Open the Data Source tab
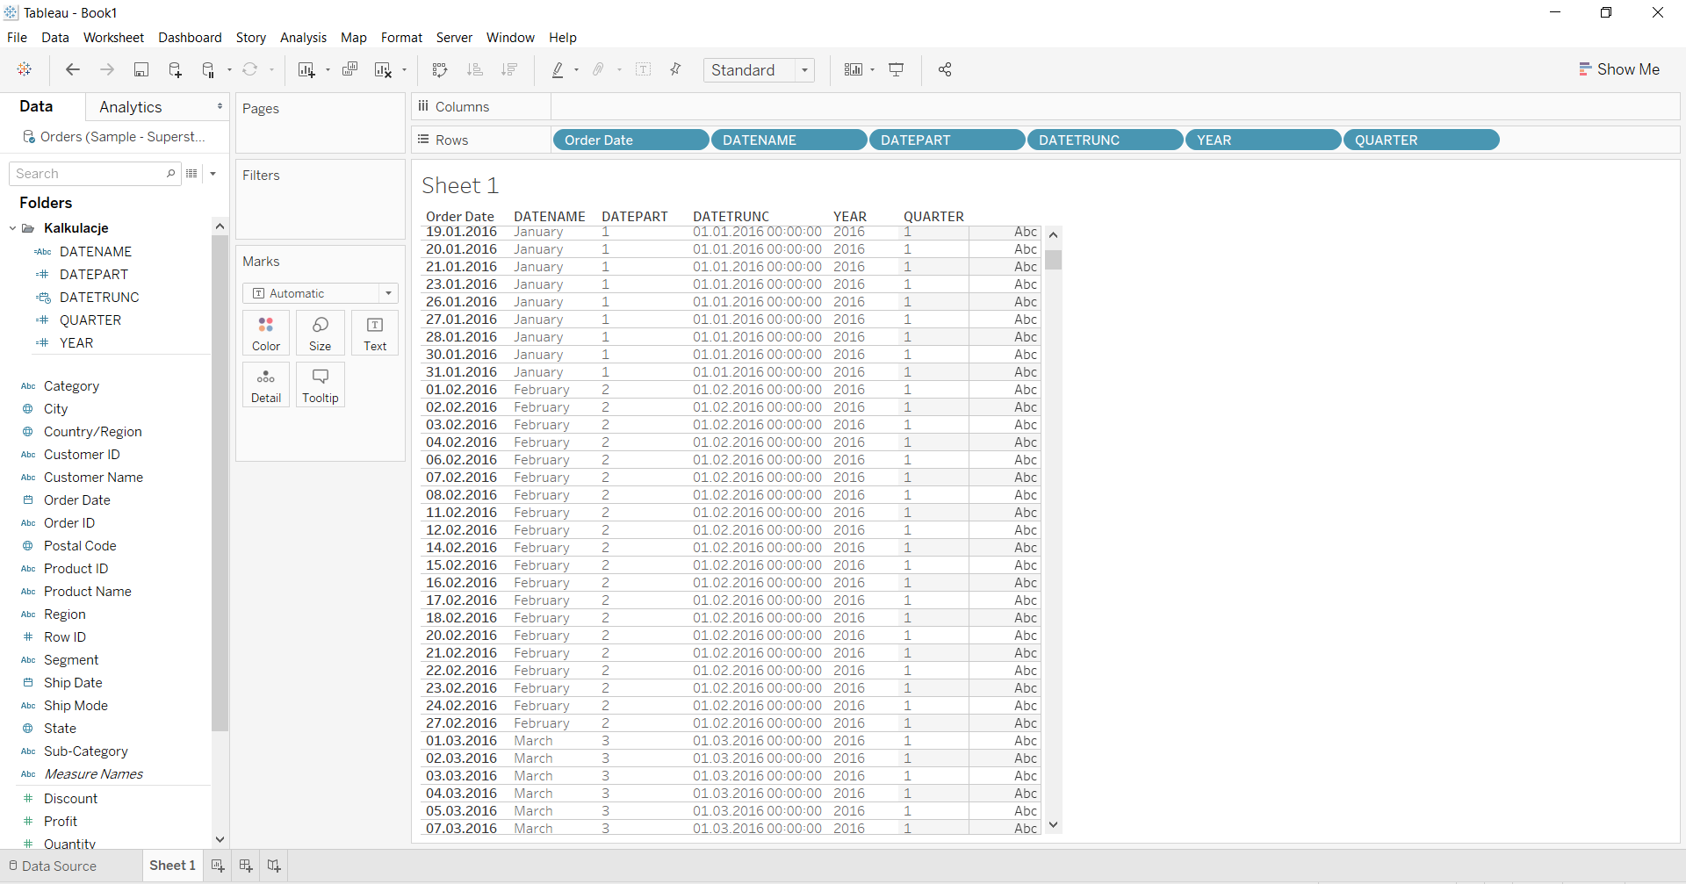Screen dimensions: 1686x884 53,866
